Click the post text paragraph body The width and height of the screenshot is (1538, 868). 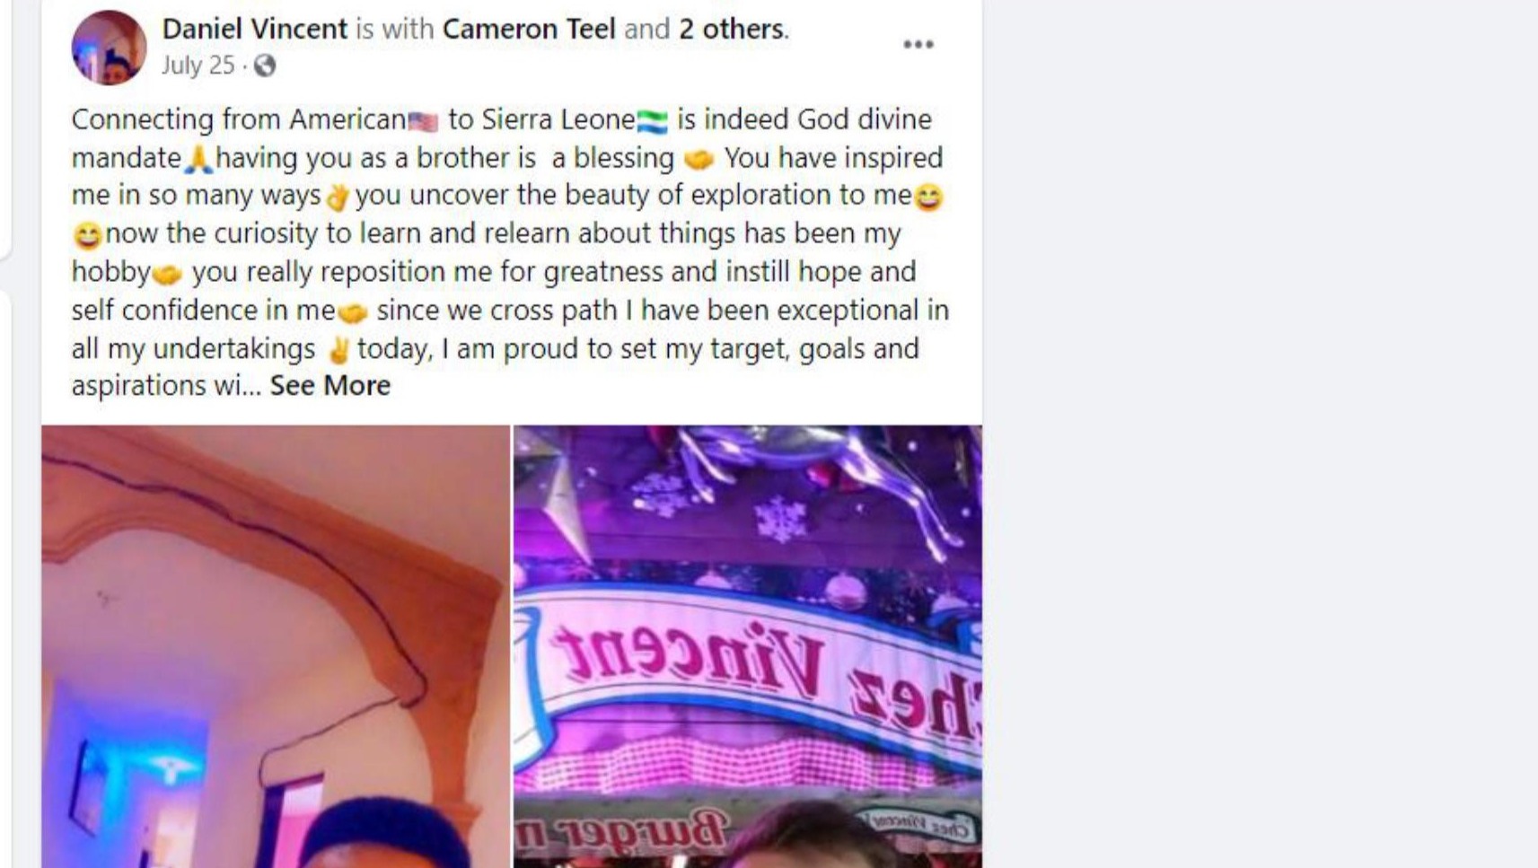(510, 252)
